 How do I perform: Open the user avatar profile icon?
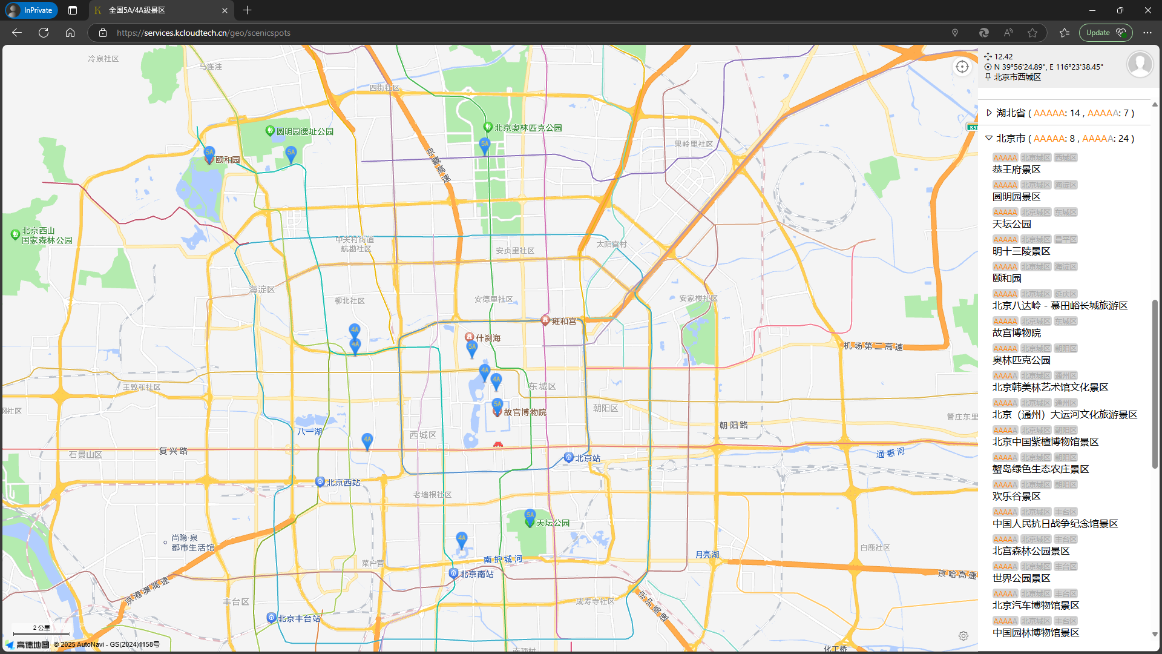1140,64
